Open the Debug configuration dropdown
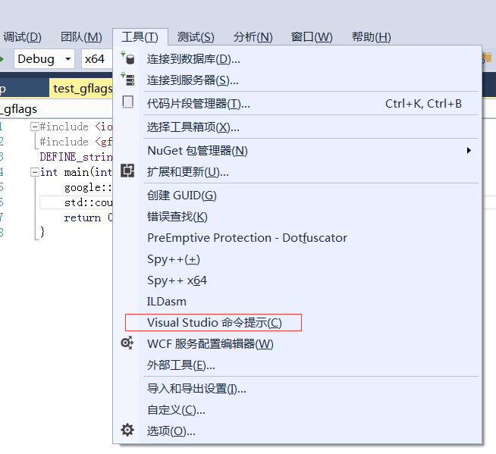Screen dimensions: 496x454 click(x=44, y=59)
